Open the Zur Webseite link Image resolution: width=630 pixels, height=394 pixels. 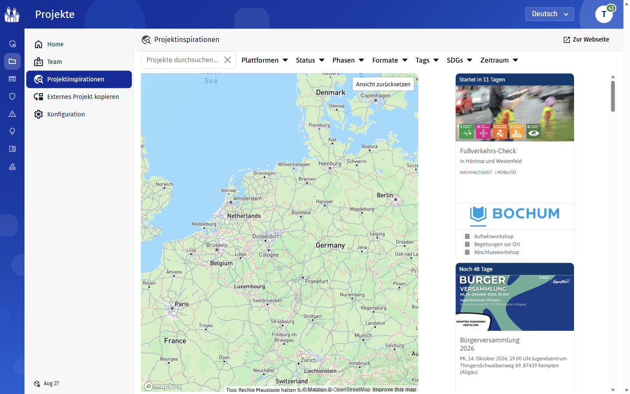(586, 39)
